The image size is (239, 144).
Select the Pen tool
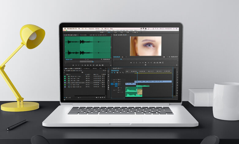(108, 86)
